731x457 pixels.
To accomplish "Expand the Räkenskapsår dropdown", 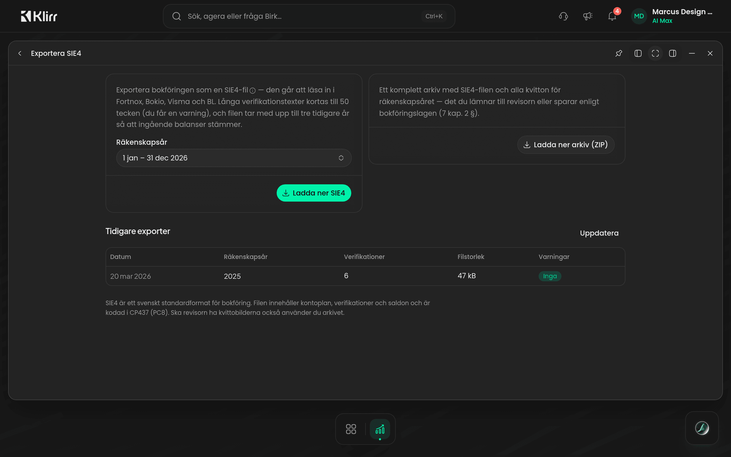I will [x=234, y=158].
